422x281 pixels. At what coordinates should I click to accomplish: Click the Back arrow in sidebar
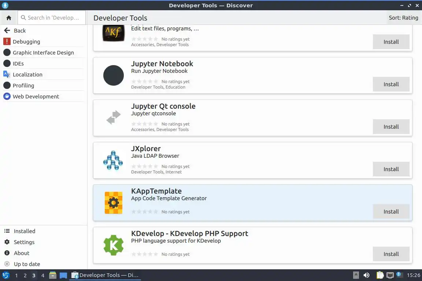pyautogui.click(x=7, y=31)
